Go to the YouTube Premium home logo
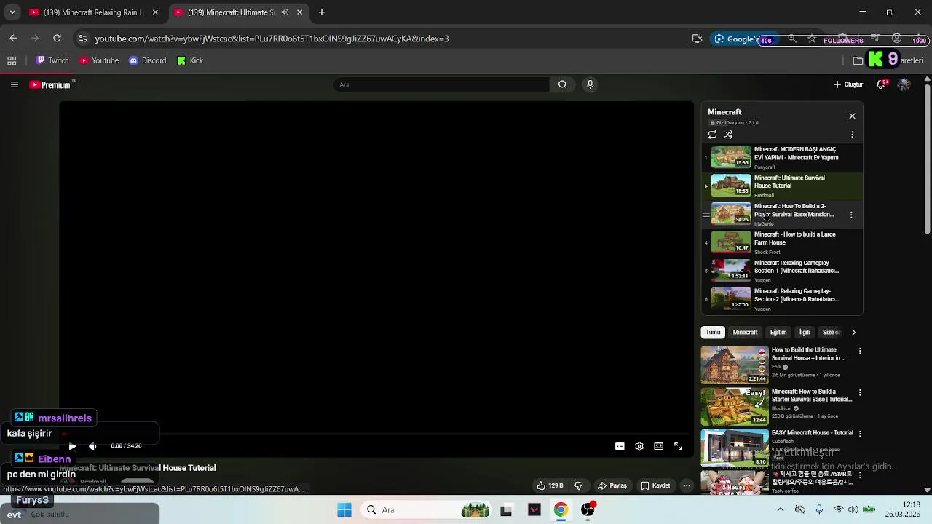 (51, 84)
